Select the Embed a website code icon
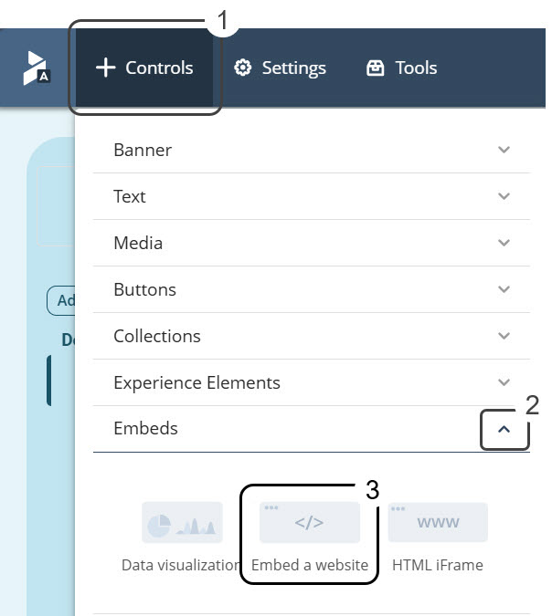The image size is (552, 616). (x=310, y=523)
